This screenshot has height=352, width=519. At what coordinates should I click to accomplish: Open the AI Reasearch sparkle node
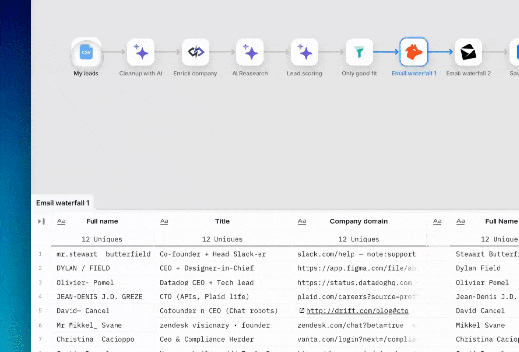point(250,52)
